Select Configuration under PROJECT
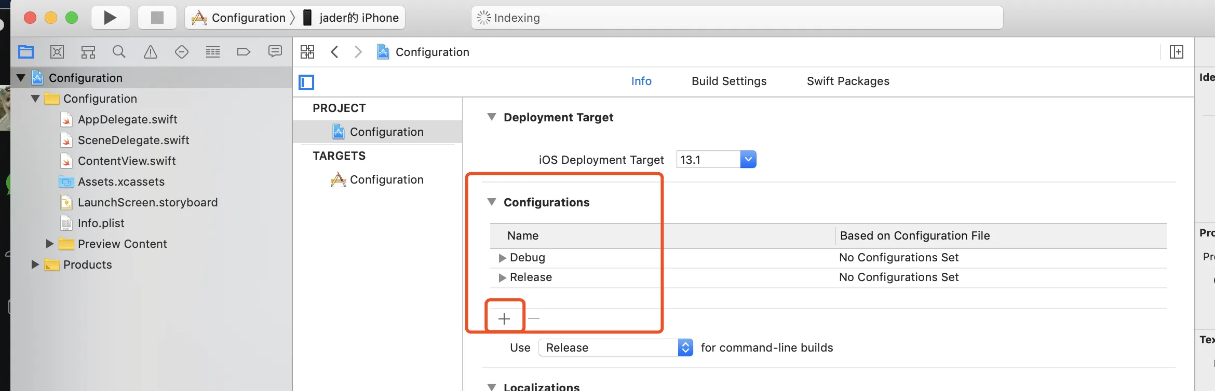The width and height of the screenshot is (1215, 391). (x=377, y=132)
